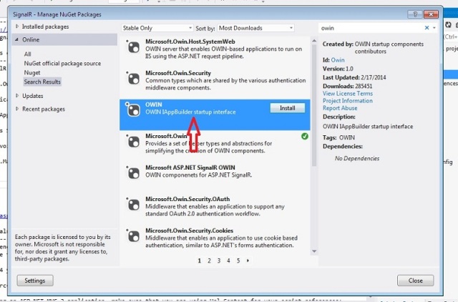This screenshot has height=302, width=458.
Task: Click the next page arrow in pagination
Action: pos(248,260)
